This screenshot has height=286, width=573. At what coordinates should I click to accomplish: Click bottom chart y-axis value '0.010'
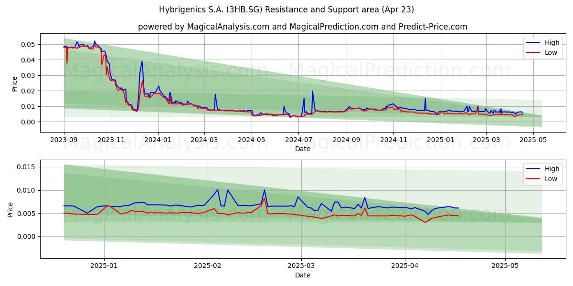(26, 190)
